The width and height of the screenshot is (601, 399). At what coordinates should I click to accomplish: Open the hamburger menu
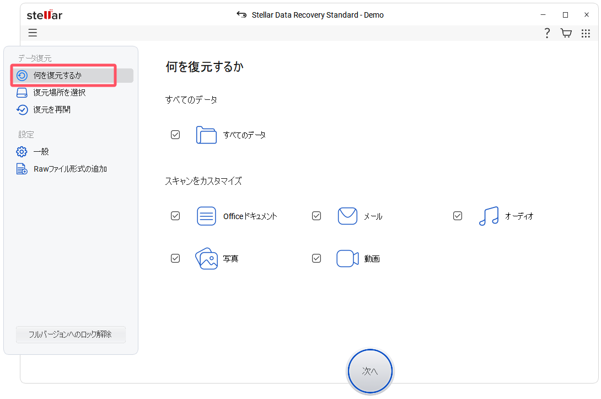[x=32, y=33]
